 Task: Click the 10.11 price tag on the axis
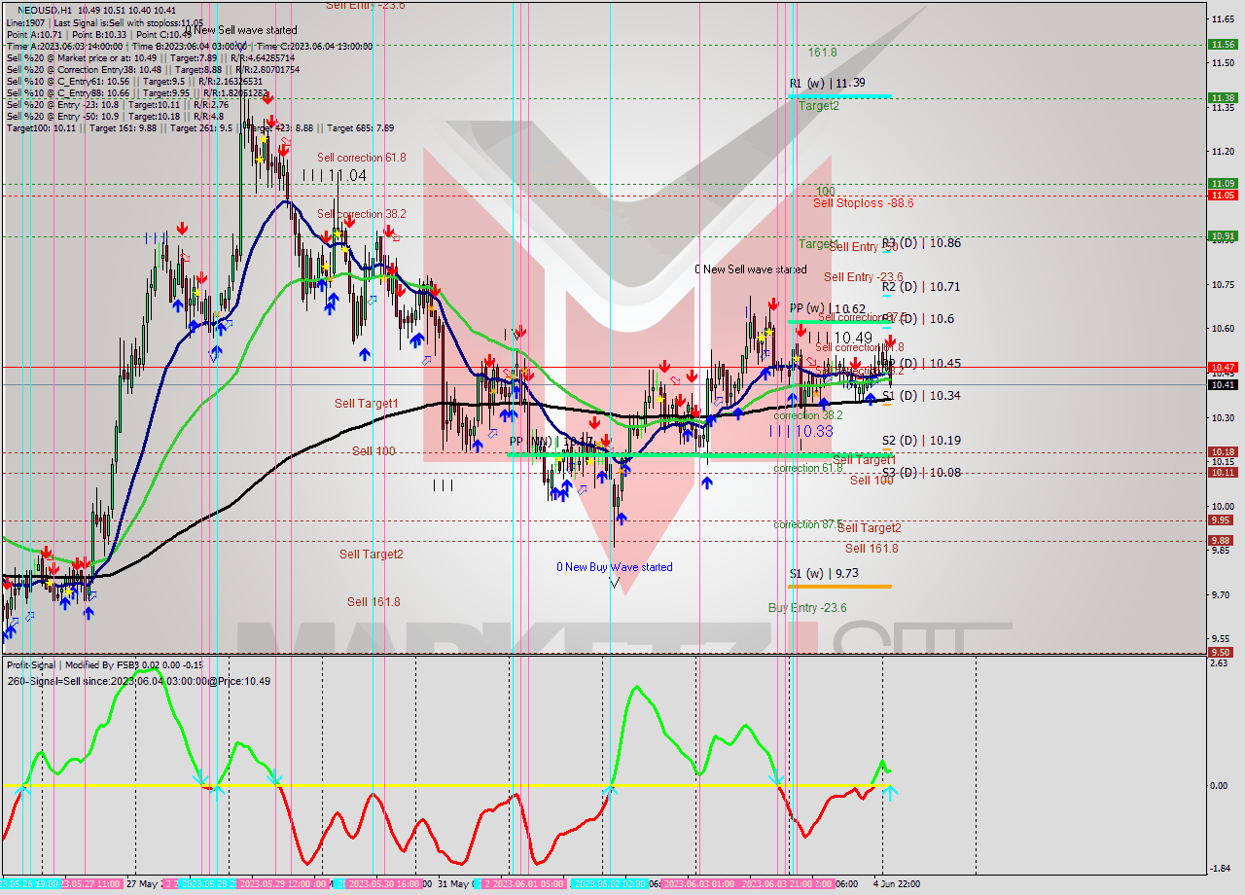tap(1223, 472)
